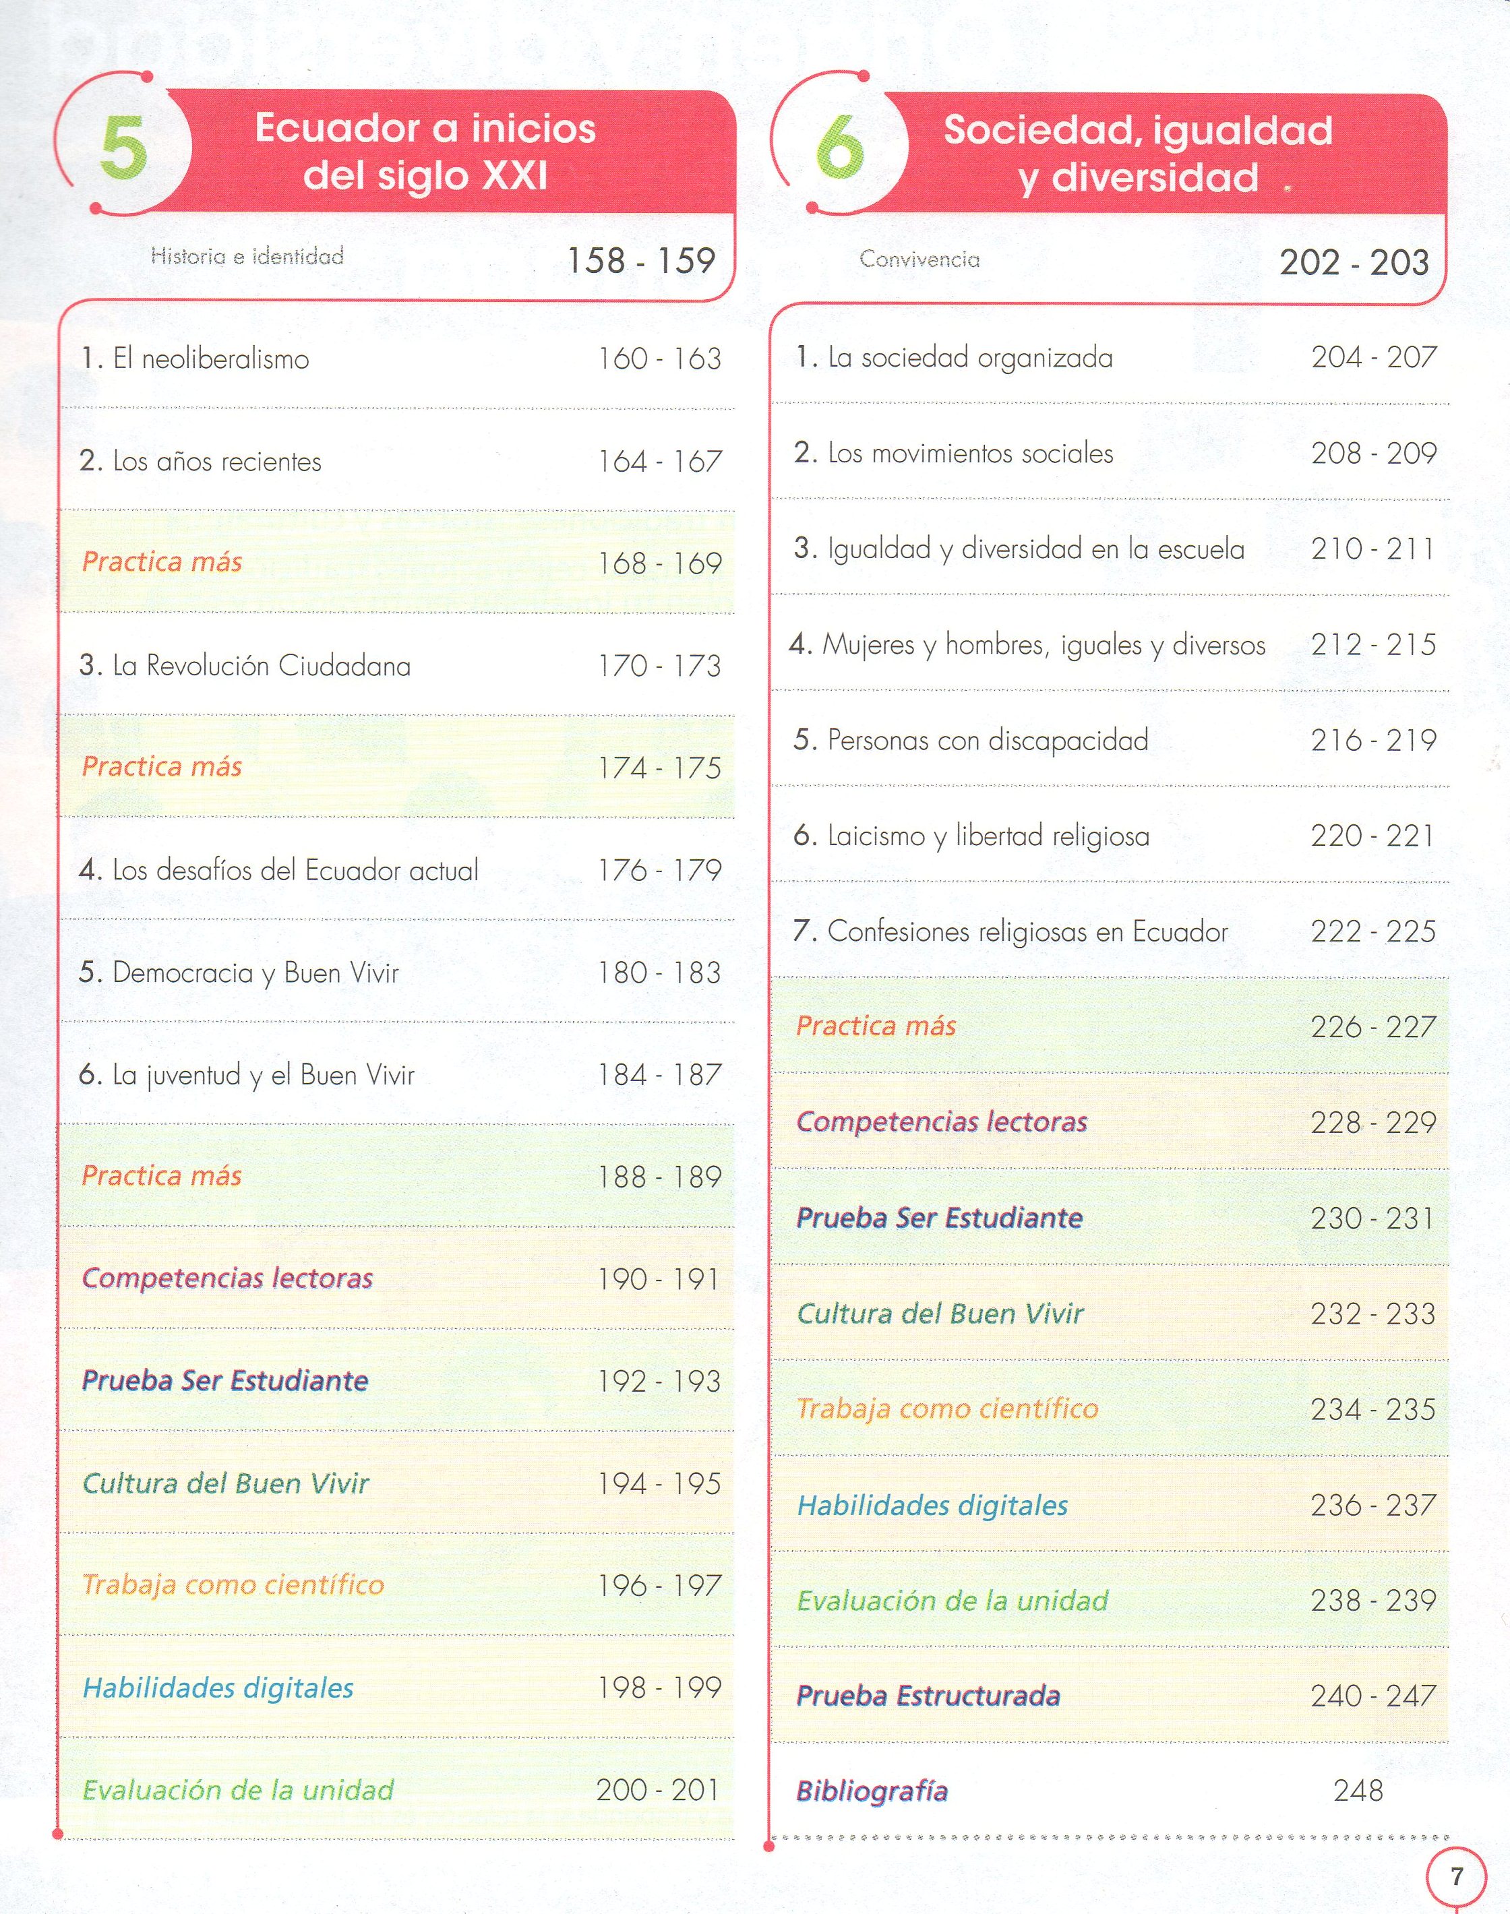Screen dimensions: 1510x1914
Task: Click the green unit 5 number badge
Action: tap(123, 148)
